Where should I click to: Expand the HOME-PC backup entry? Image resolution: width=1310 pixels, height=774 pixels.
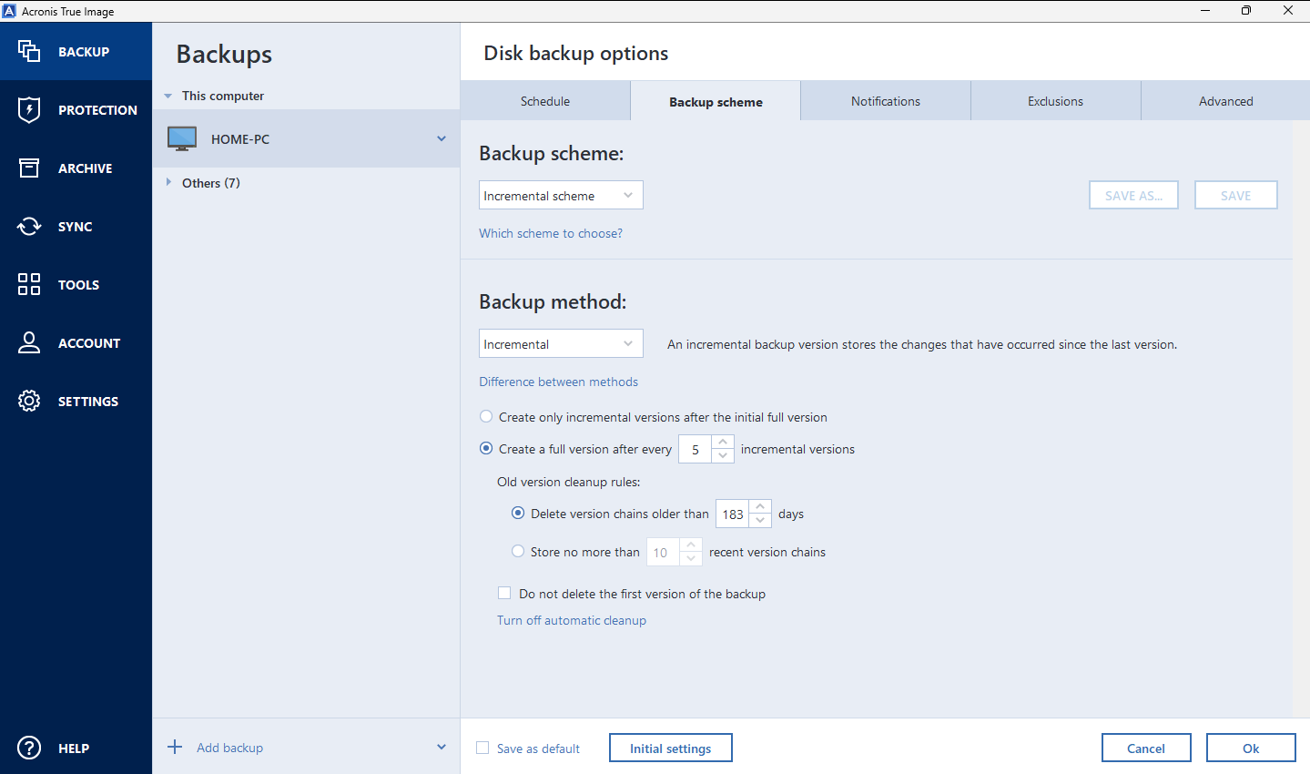click(x=442, y=138)
